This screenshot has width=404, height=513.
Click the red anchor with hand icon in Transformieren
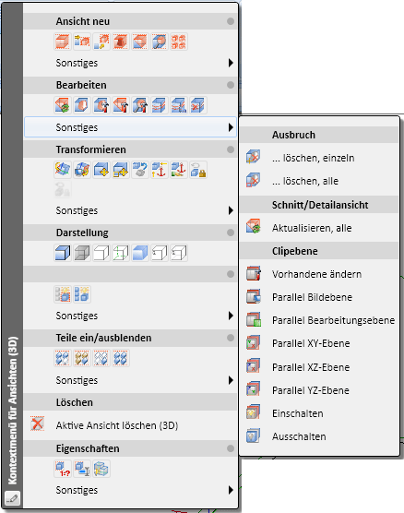[179, 170]
